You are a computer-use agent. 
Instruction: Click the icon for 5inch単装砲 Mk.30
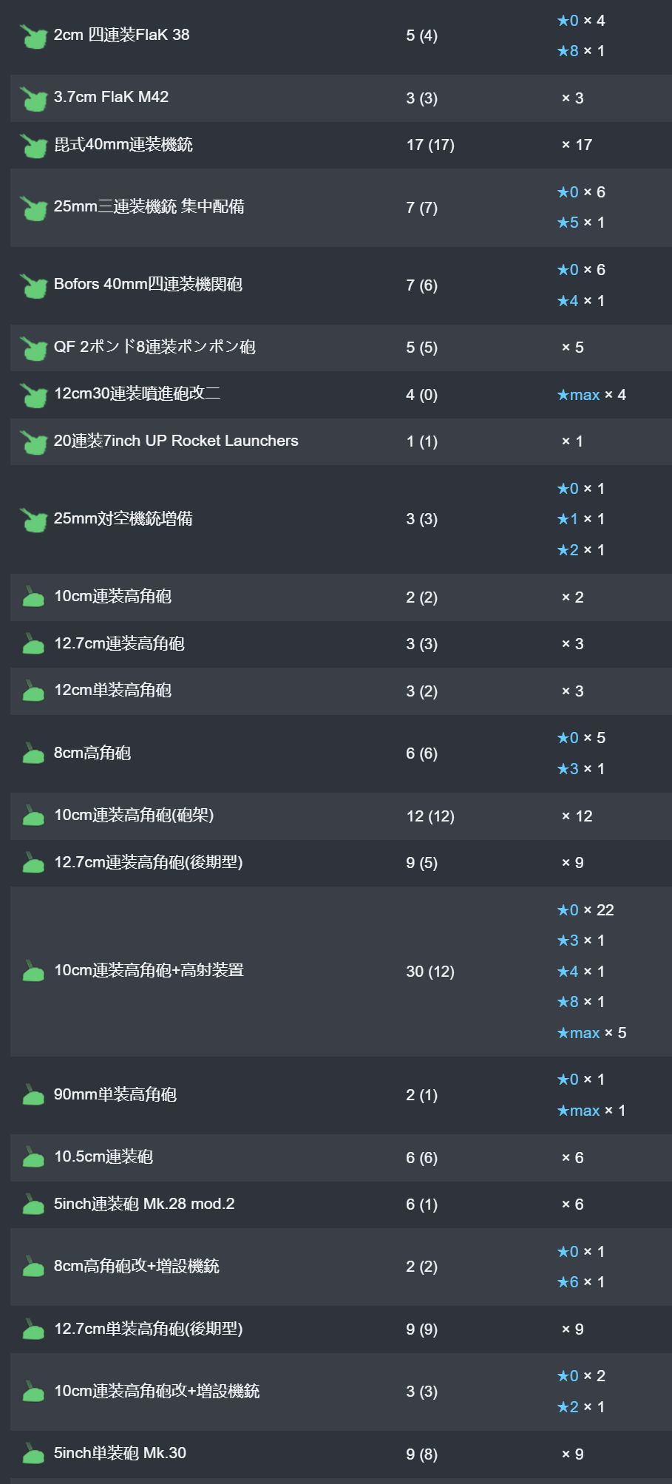click(x=33, y=1454)
